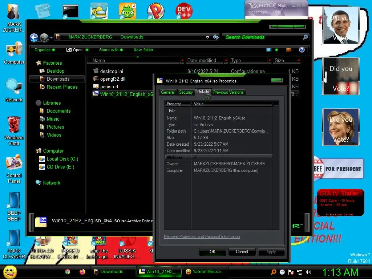Open the Date modified column filter arrow
The height and width of the screenshot is (279, 372).
pyautogui.click(x=226, y=61)
